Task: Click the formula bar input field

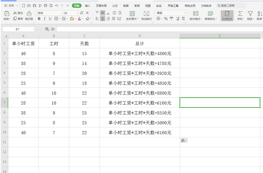Action: coord(159,29)
